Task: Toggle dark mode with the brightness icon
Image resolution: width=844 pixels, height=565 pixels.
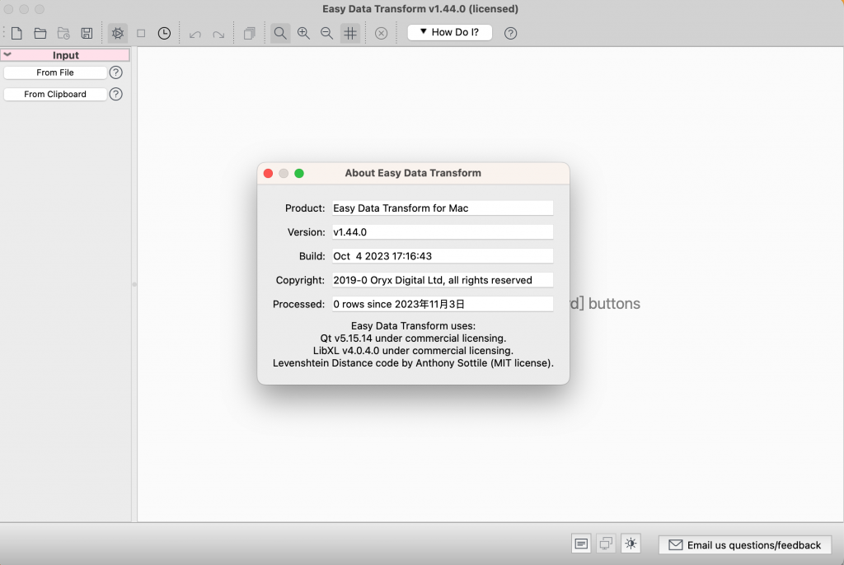Action: (631, 544)
